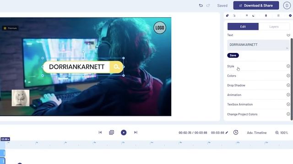Collapse the Text section

click(288, 35)
